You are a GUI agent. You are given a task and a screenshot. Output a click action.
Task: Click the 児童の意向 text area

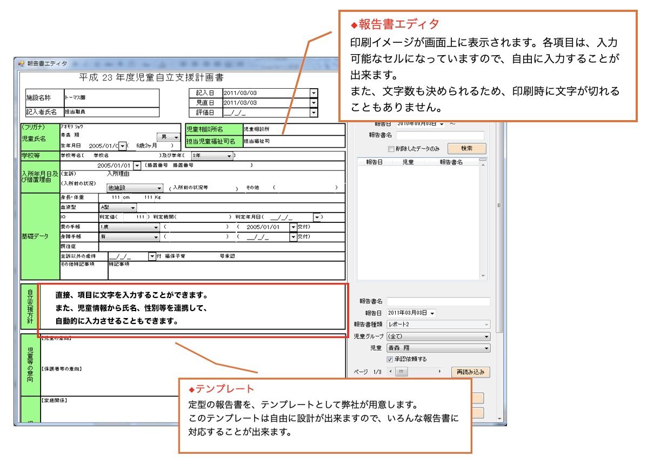coord(193,349)
